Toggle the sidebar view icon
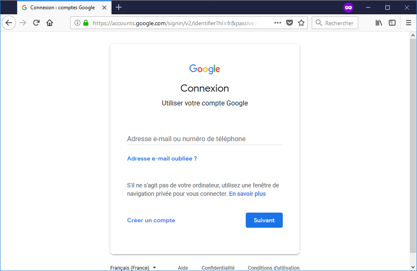Viewport: 417px width, 271px height. pyautogui.click(x=392, y=23)
